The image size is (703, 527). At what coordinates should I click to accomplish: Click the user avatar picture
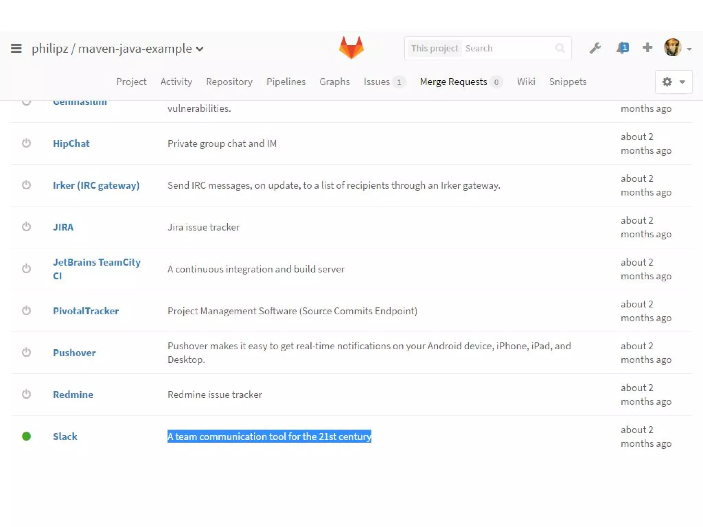click(672, 47)
